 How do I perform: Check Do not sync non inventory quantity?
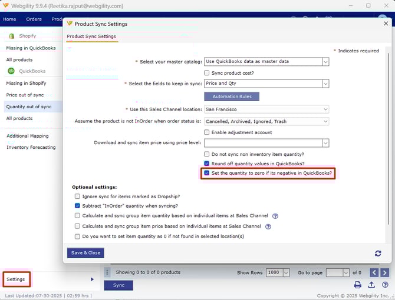[206, 154]
